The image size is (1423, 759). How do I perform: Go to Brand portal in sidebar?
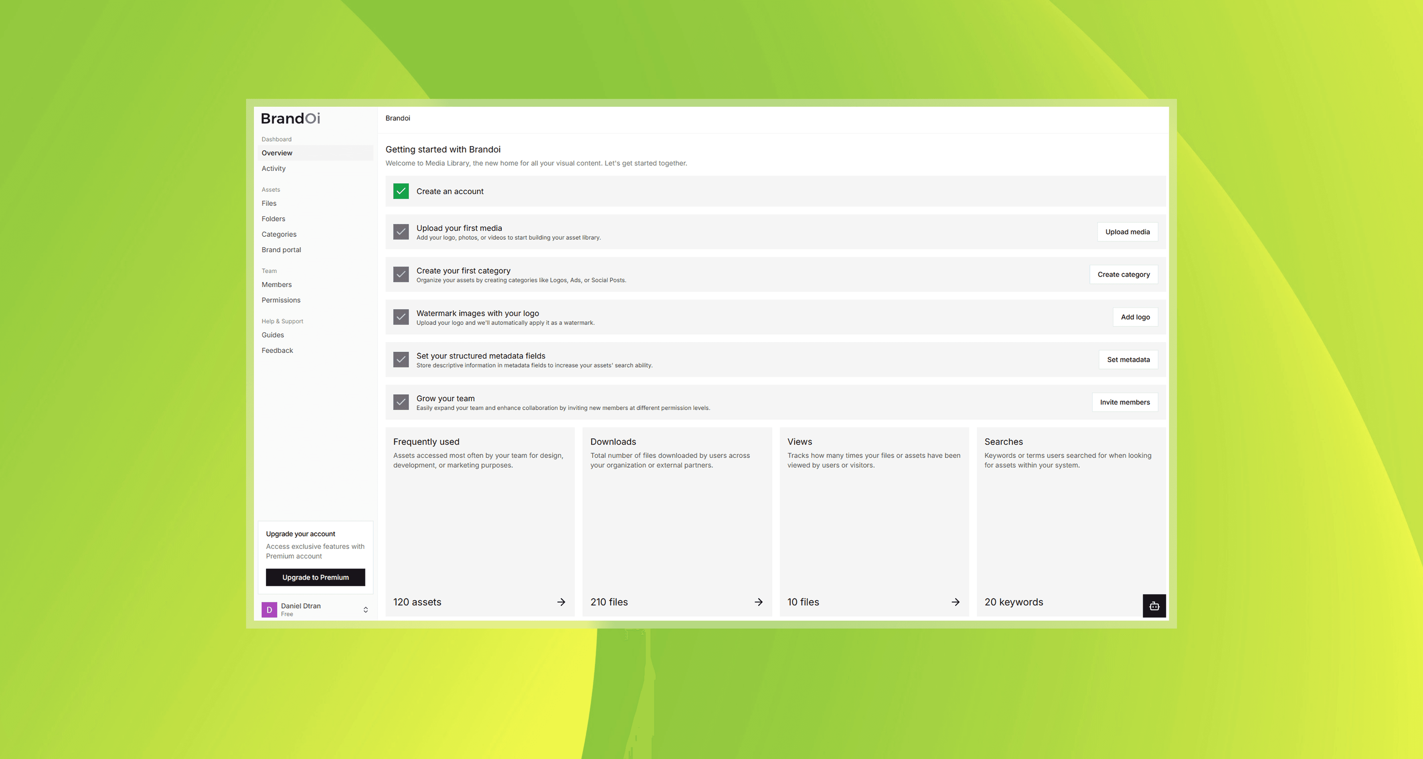(x=281, y=250)
